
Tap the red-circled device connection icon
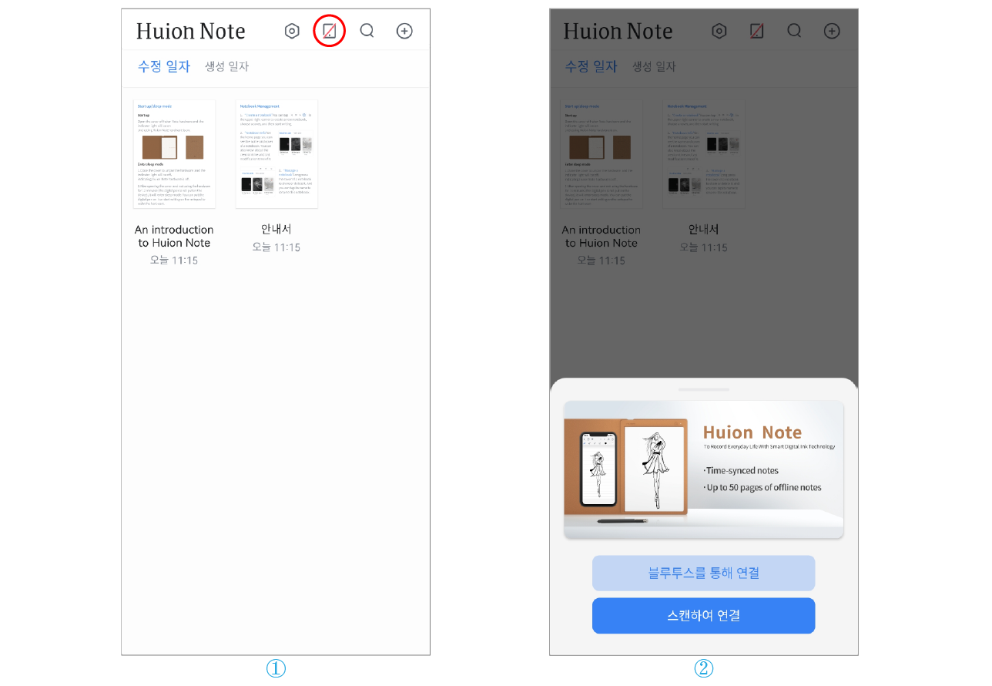329,32
